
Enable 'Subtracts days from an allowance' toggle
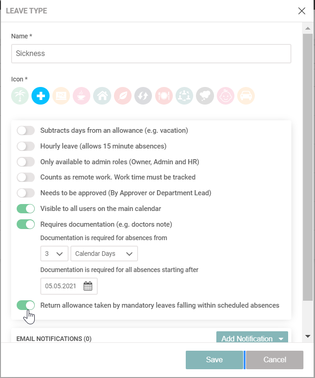click(x=25, y=130)
